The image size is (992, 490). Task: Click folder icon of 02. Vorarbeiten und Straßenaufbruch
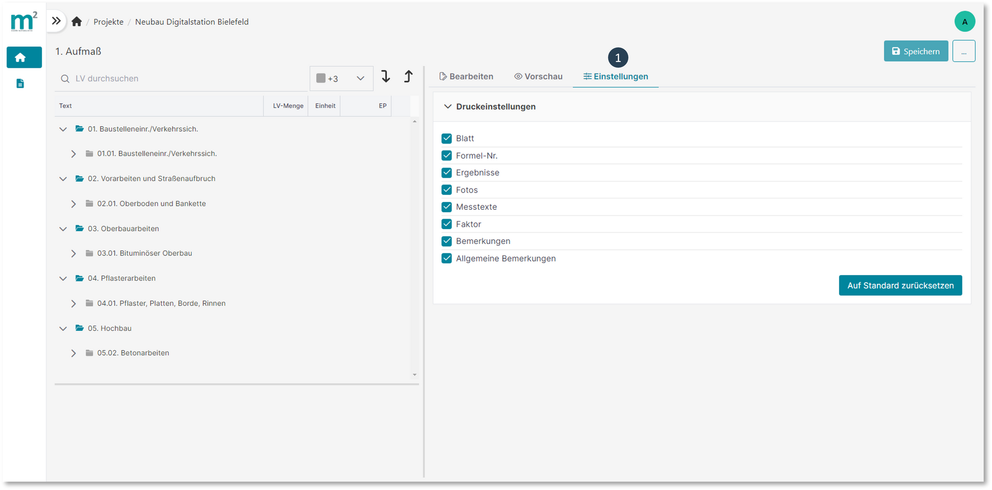pyautogui.click(x=80, y=178)
